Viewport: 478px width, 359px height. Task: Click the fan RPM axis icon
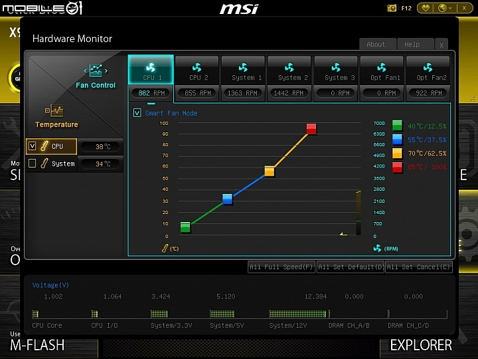pyautogui.click(x=377, y=248)
